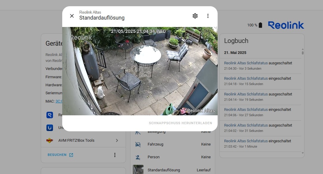This screenshot has height=174, width=323.
Task: Select Standardauflösung label in the sensor list
Action: 163,170
